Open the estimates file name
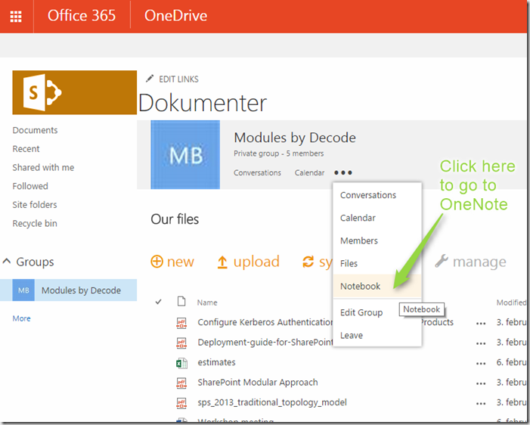The width and height of the screenshot is (530, 425). pyautogui.click(x=216, y=362)
